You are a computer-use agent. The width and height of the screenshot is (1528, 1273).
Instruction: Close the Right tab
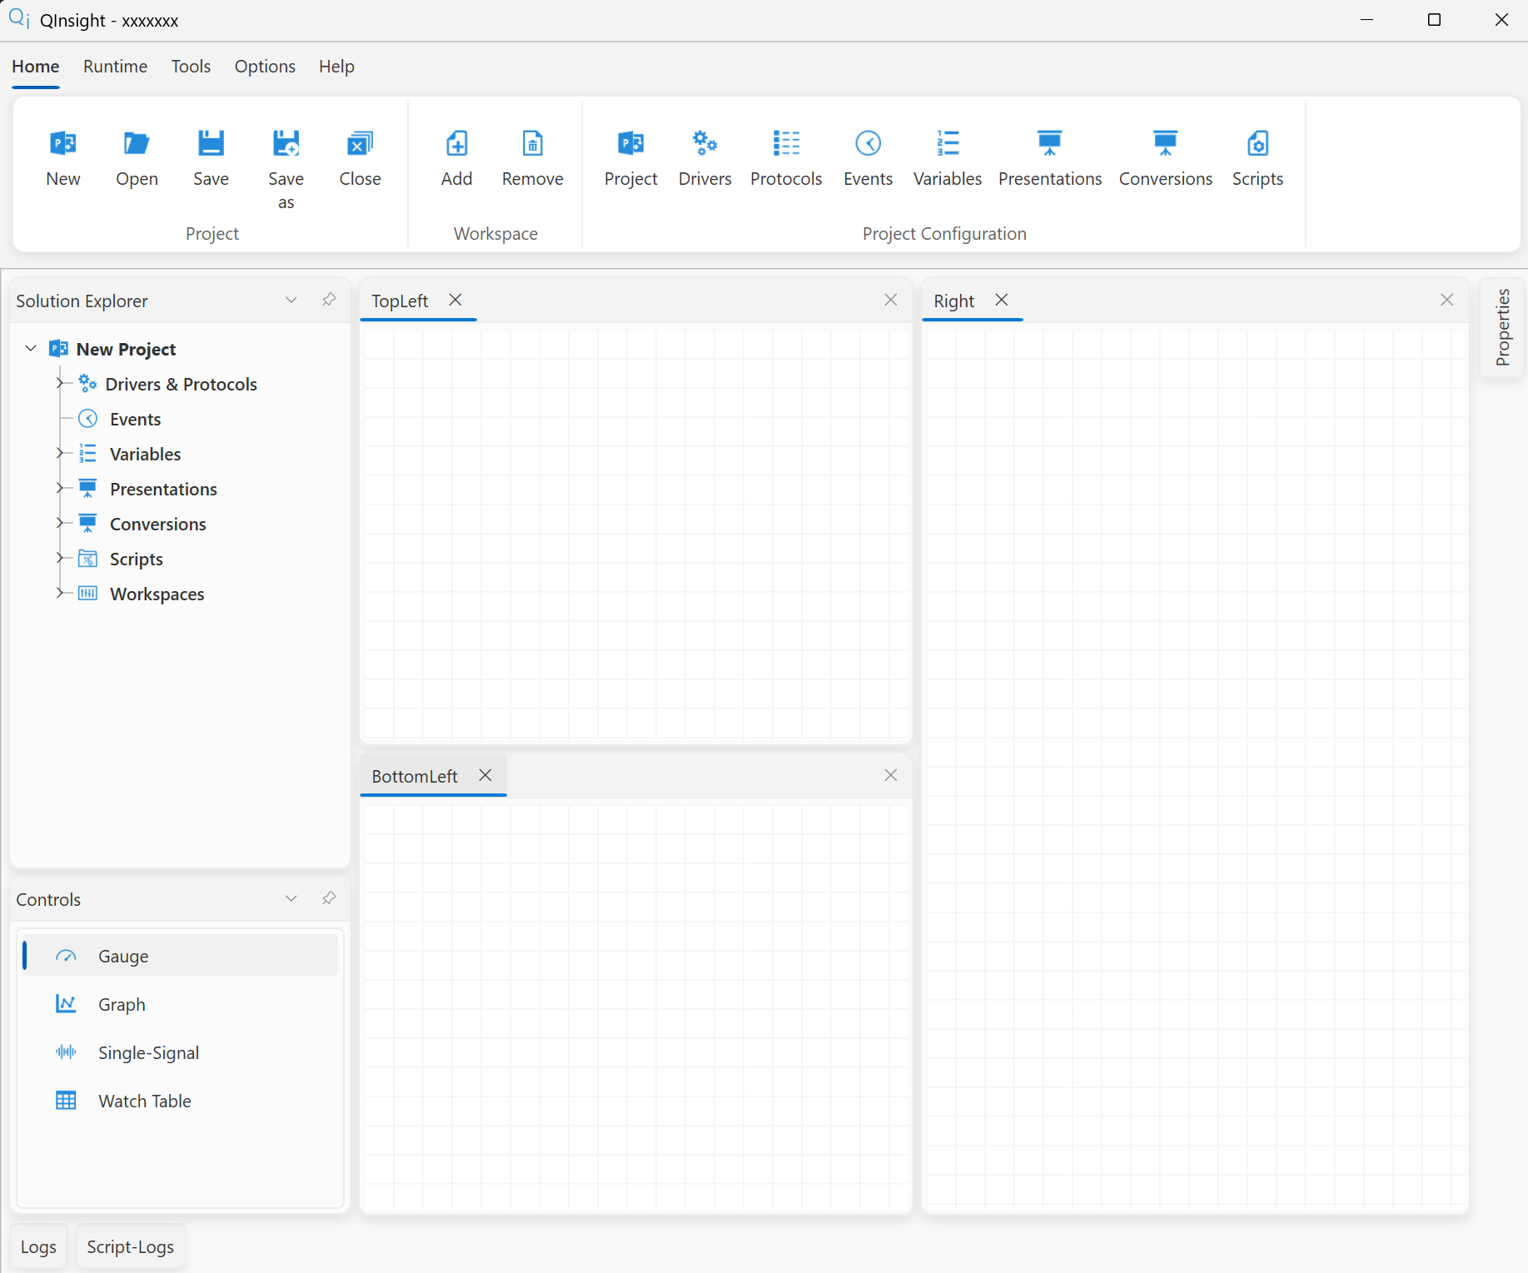pyautogui.click(x=1002, y=300)
